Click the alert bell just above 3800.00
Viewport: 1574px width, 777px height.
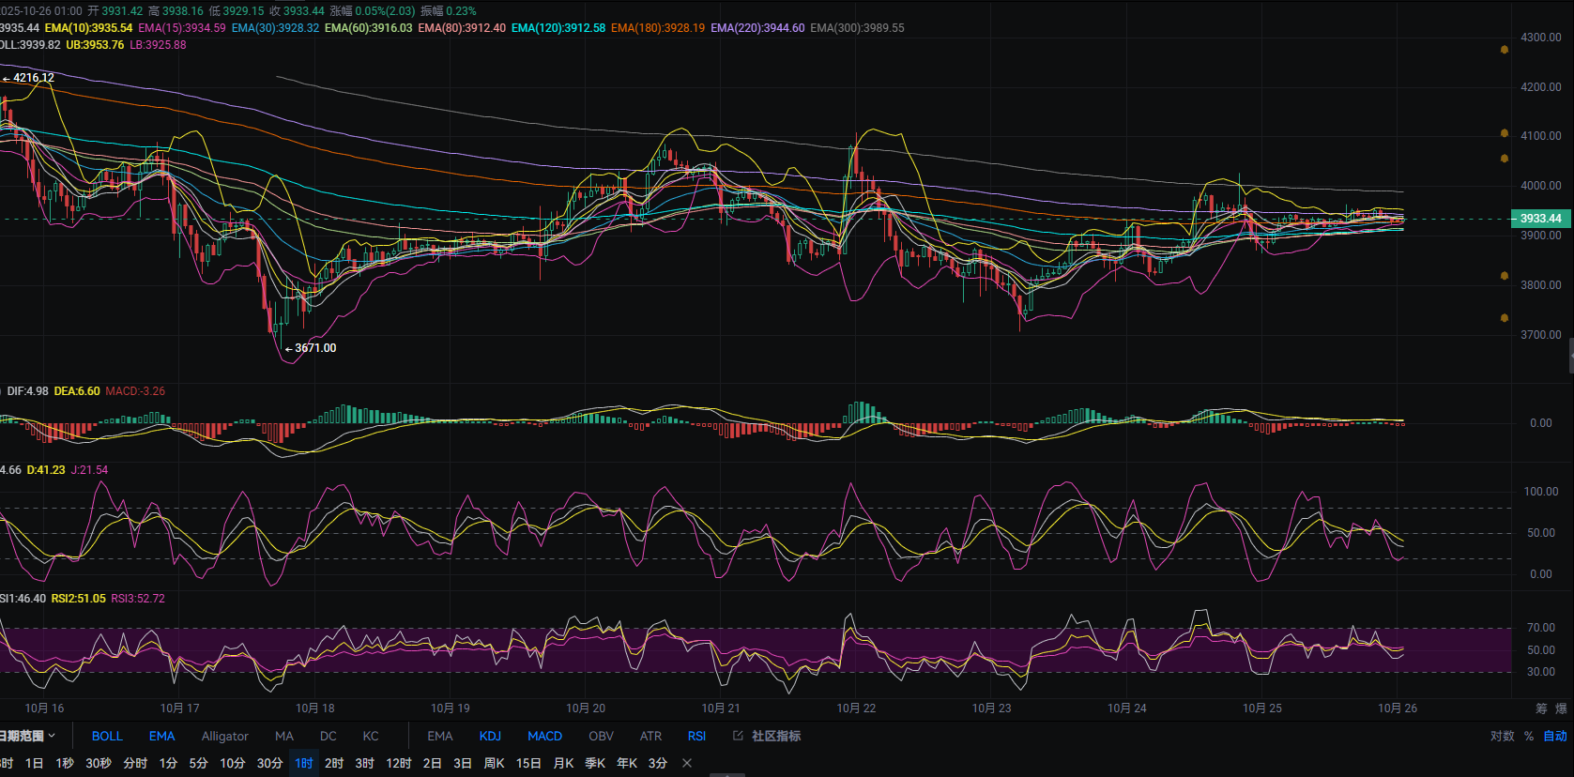1505,276
